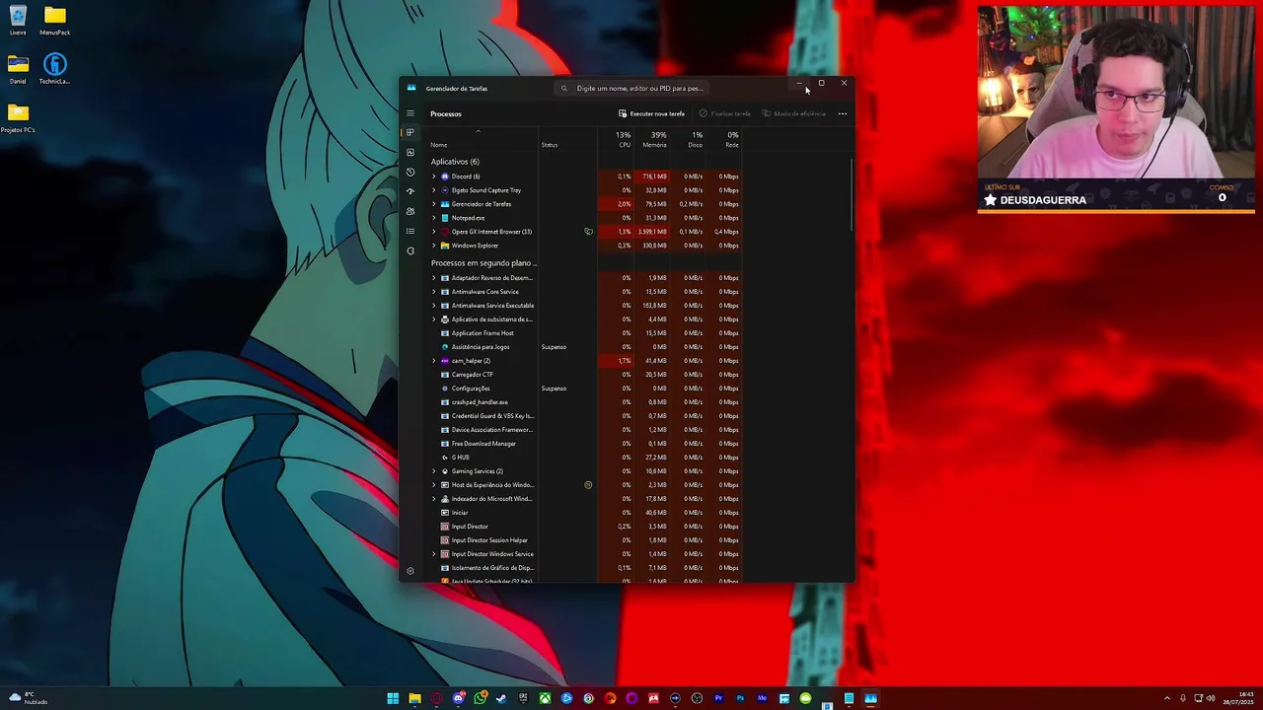Select the Free Download Manager process row
1263x710 pixels.
point(584,444)
